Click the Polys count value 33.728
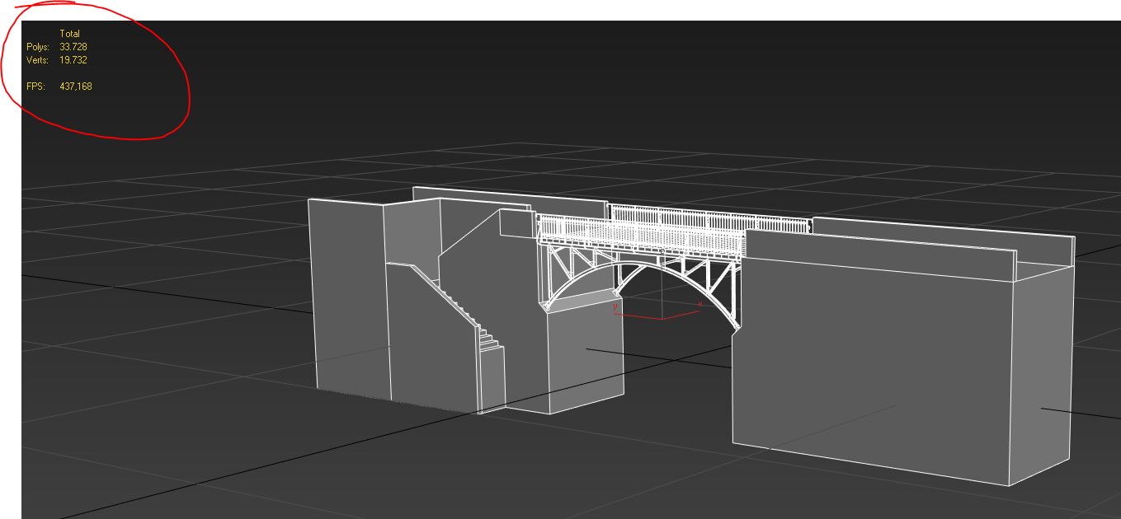Viewport: 1121px width, 519px height. (73, 47)
